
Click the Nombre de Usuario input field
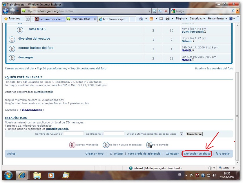(x=73, y=134)
